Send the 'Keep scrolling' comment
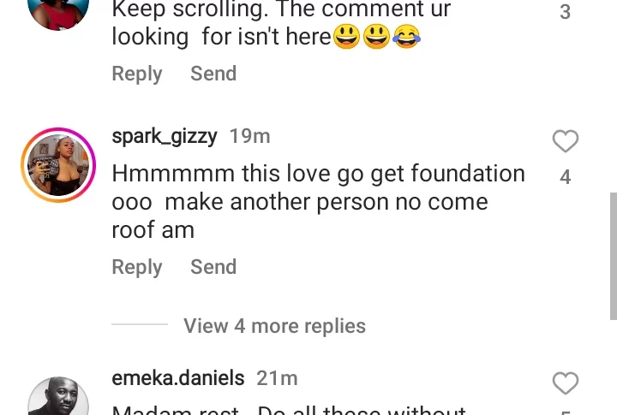617x415 pixels. coord(213,74)
